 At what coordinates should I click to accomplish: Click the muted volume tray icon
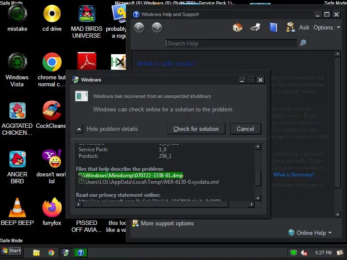pos(304,253)
